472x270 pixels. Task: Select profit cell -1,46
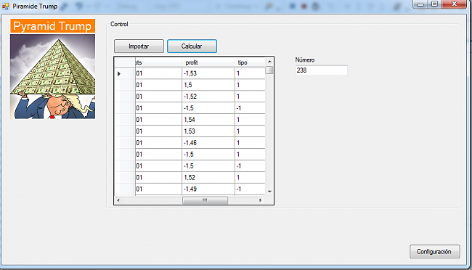point(208,143)
